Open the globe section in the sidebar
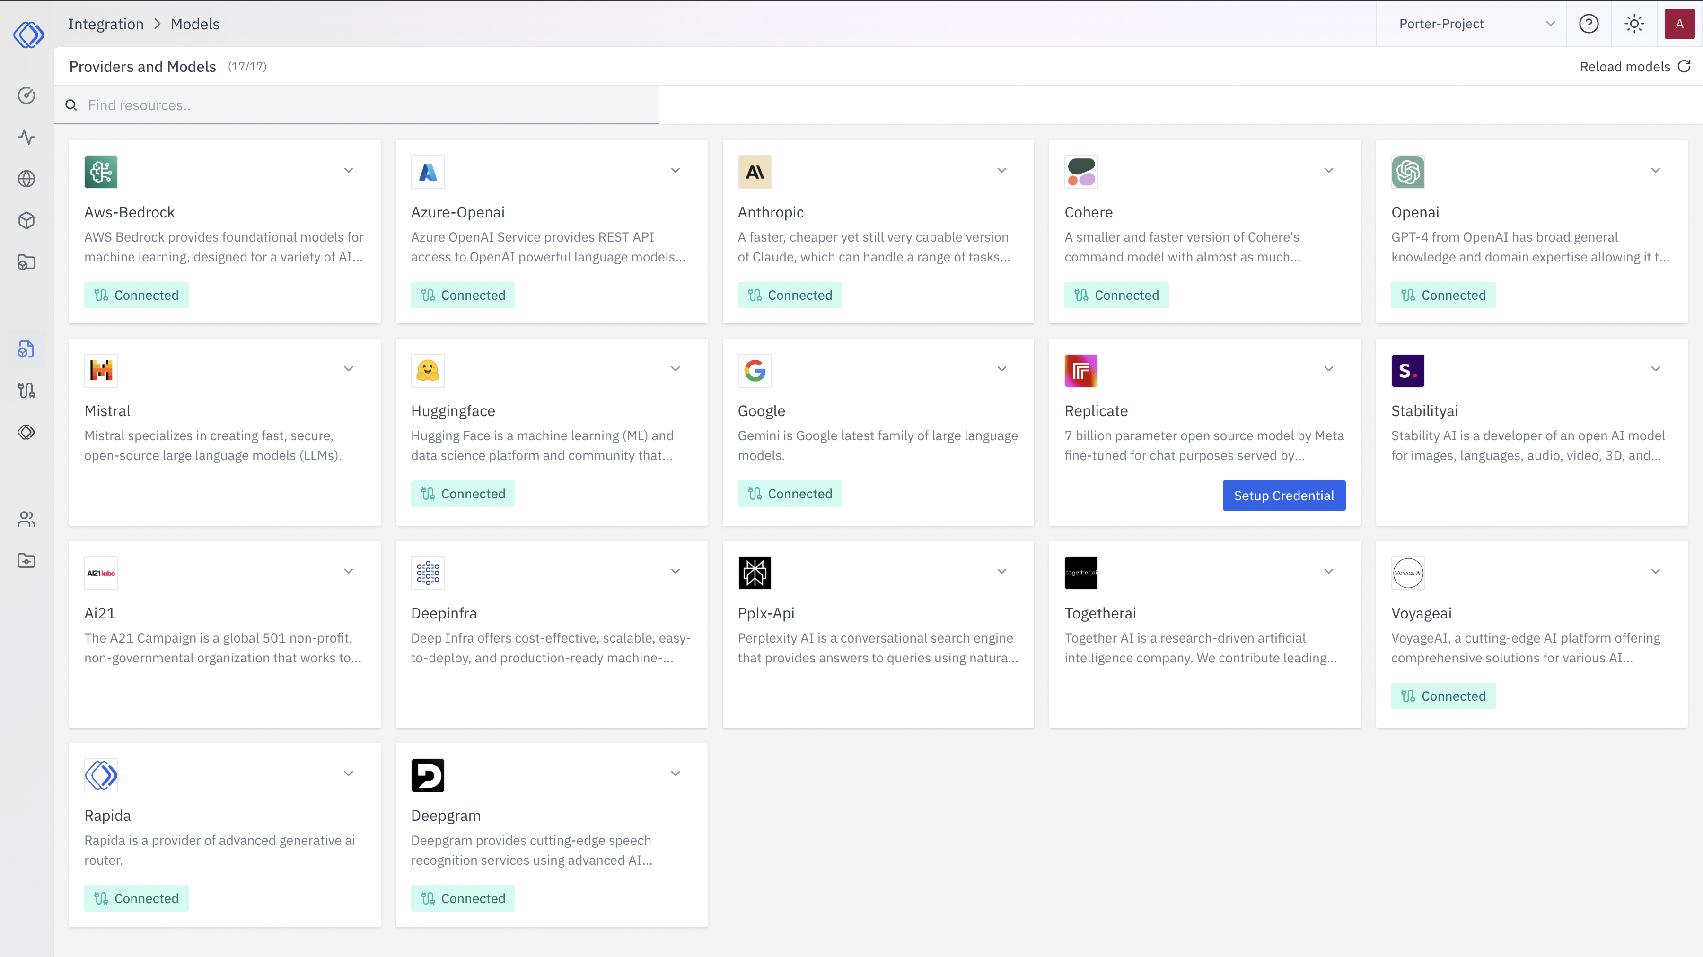1703x957 pixels. click(26, 178)
